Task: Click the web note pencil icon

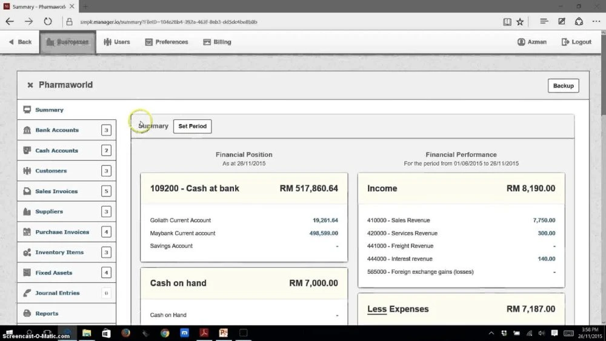Action: [x=562, y=21]
